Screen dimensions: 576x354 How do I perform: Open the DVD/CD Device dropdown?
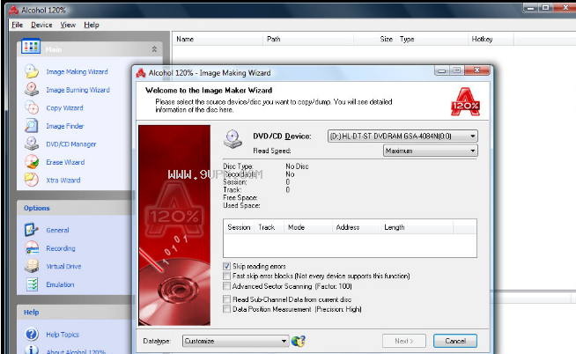[x=402, y=136]
